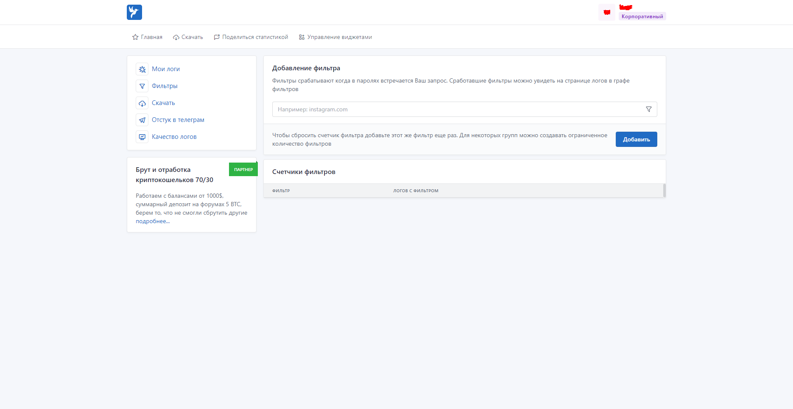793x409 pixels.
Task: Select Поделиться статистикой in the top navigation
Action: pyautogui.click(x=251, y=37)
